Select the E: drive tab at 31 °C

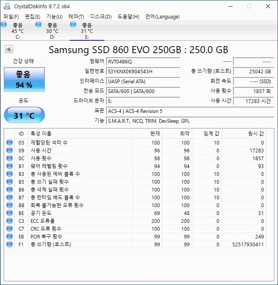coord(87,31)
